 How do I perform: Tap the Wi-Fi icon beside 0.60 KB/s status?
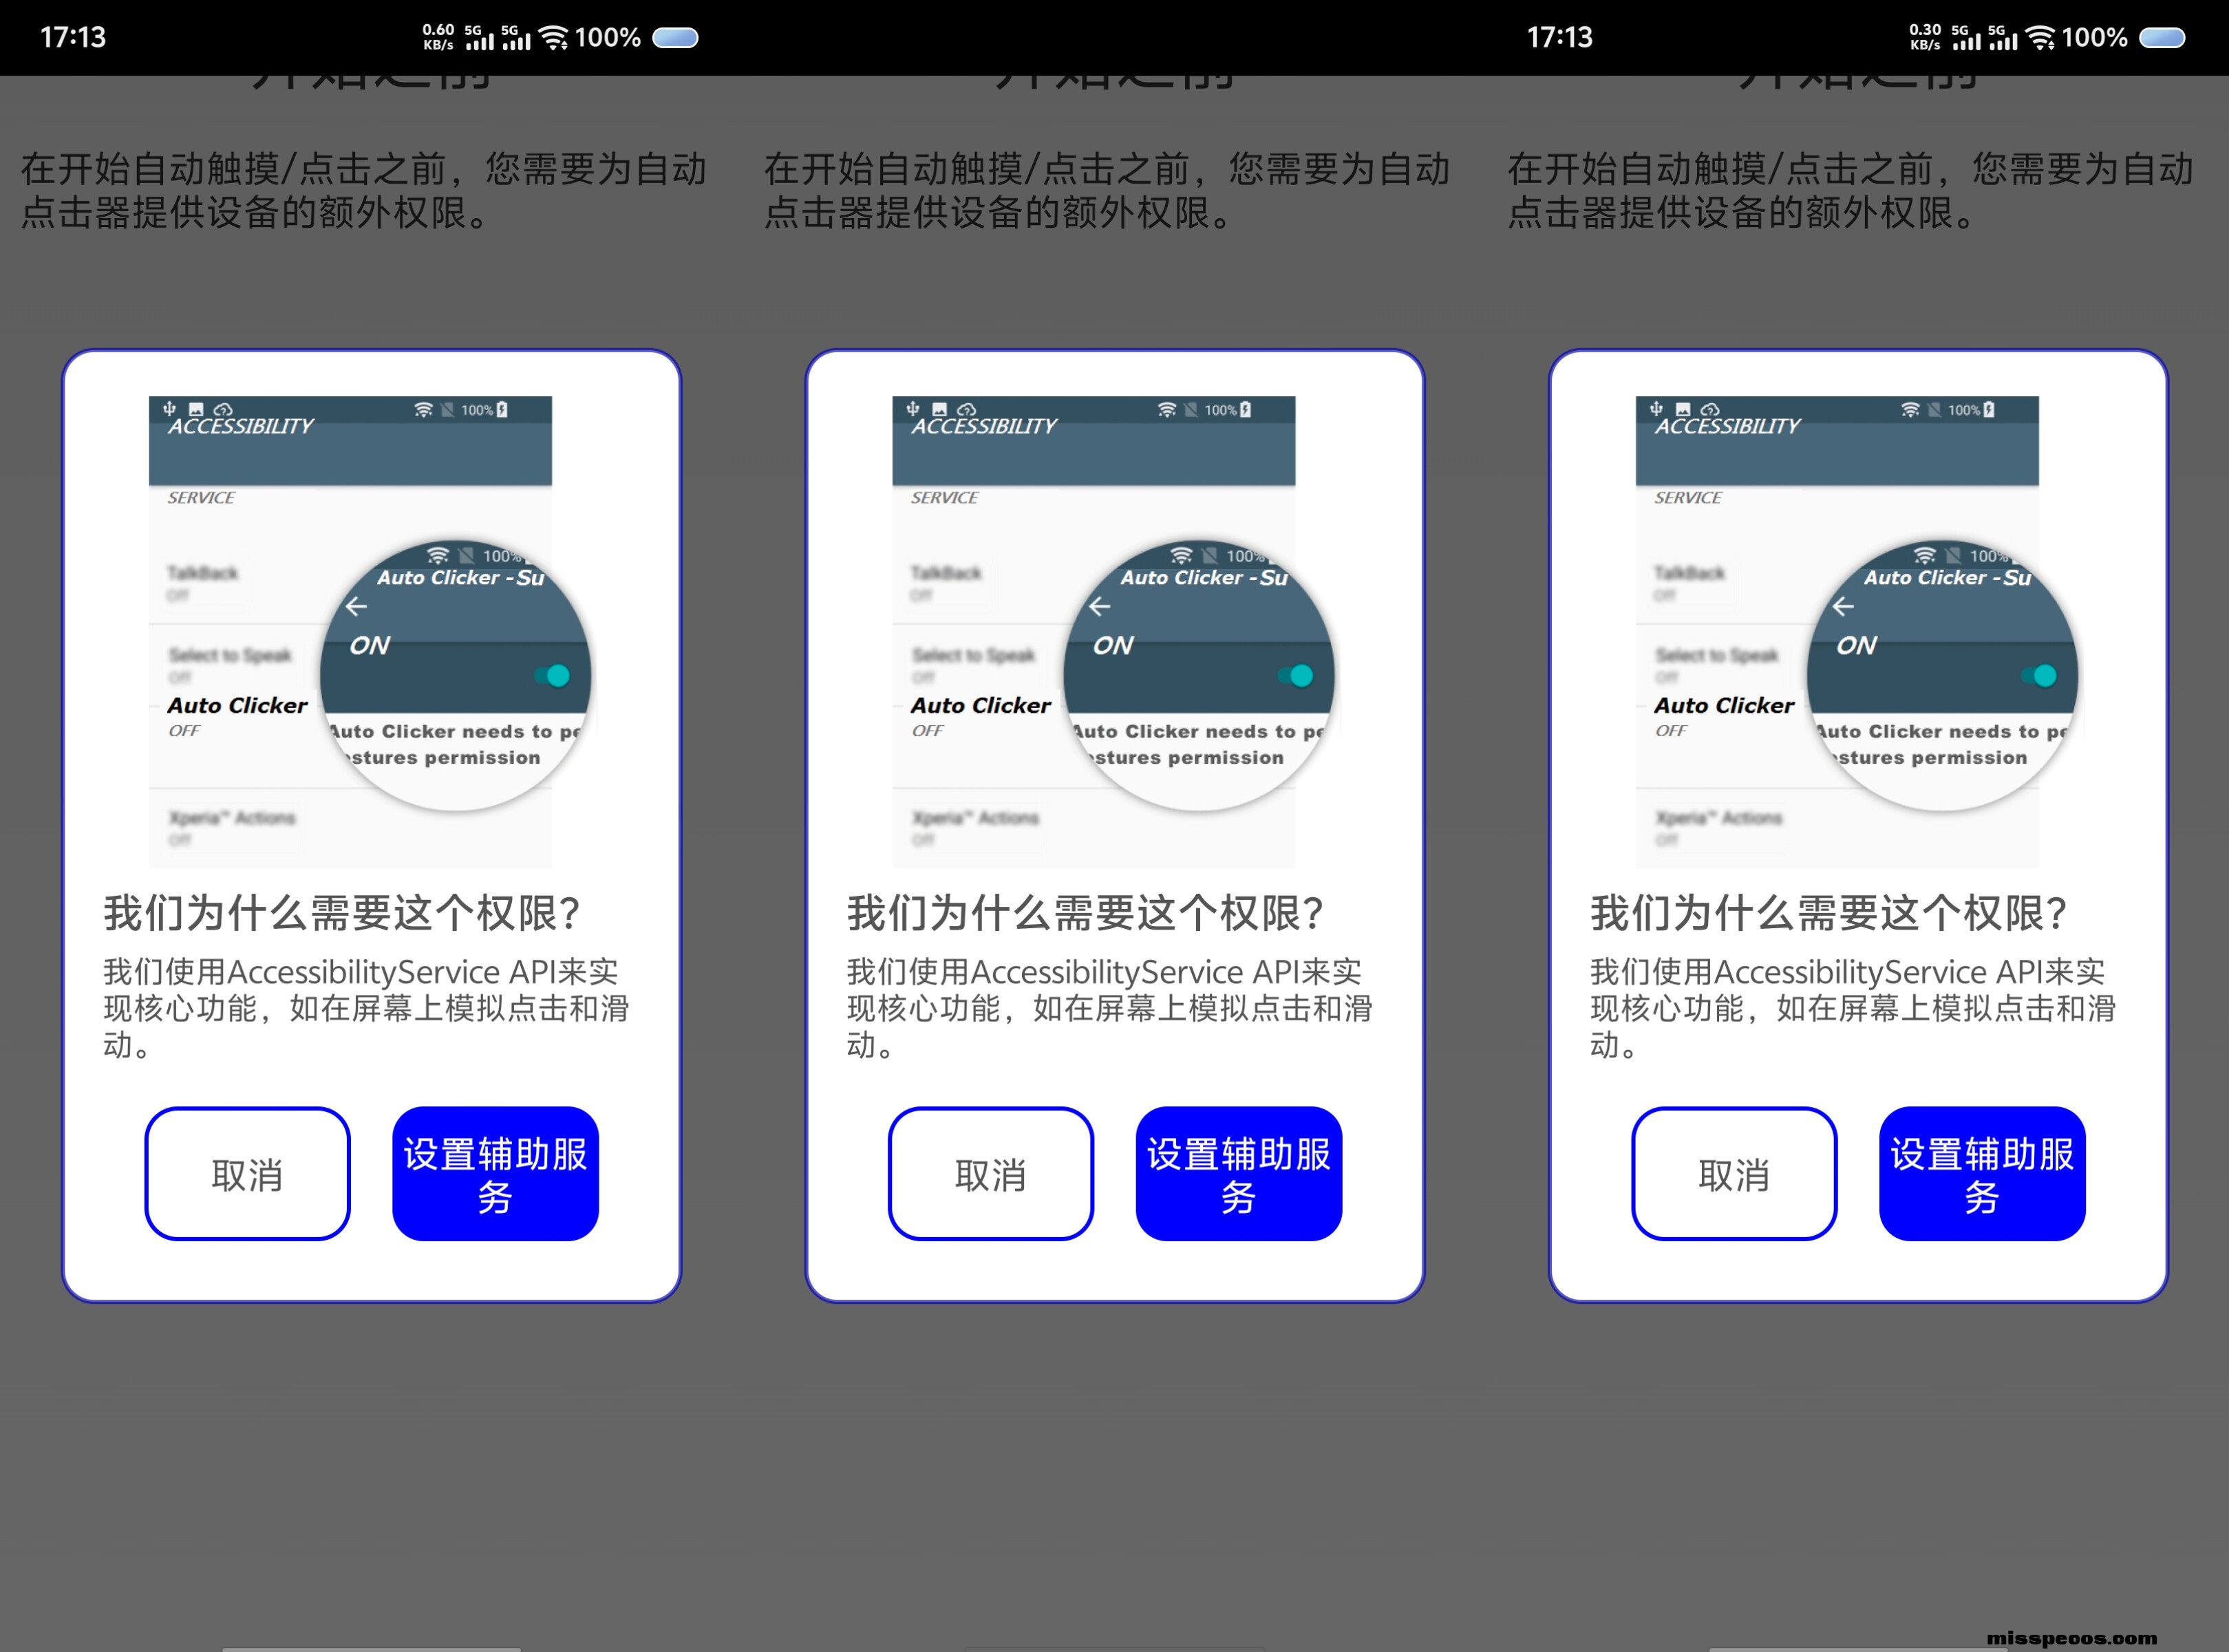[553, 38]
